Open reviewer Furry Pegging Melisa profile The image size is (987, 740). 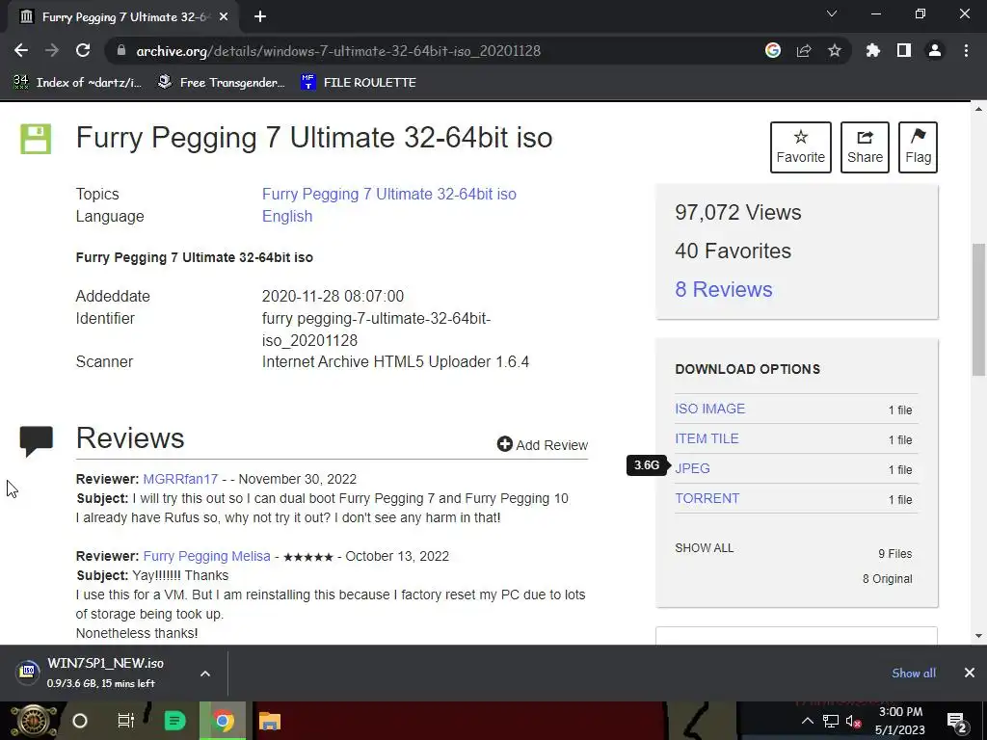point(206,556)
